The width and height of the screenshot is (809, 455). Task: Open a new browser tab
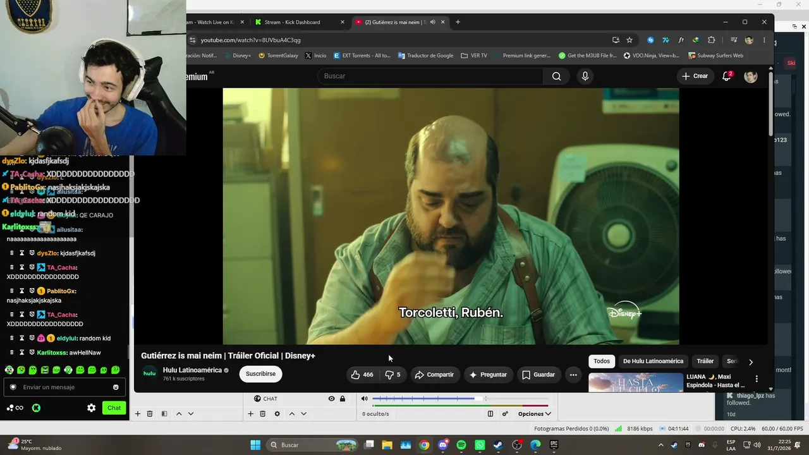pos(458,22)
